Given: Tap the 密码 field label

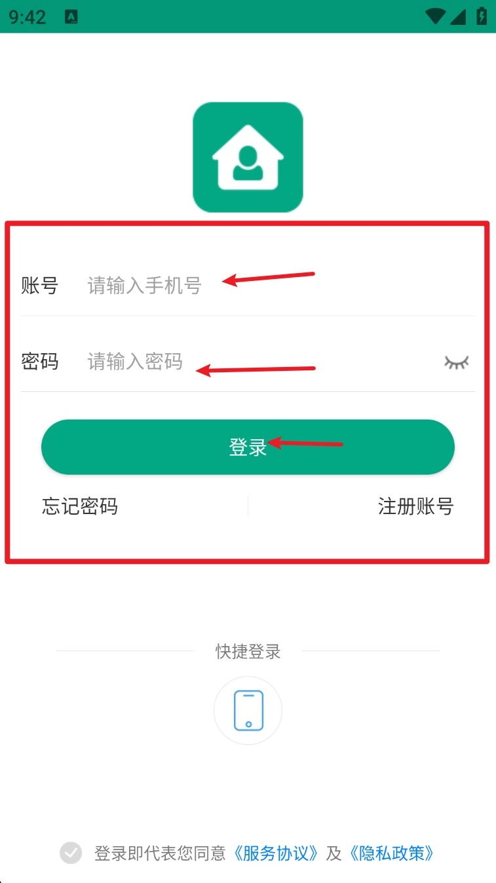Looking at the screenshot, I should pyautogui.click(x=40, y=362).
